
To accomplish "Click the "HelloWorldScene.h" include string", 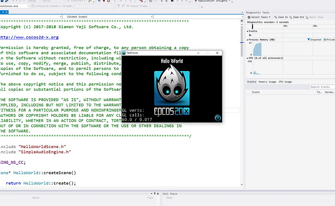I will click(x=42, y=147).
